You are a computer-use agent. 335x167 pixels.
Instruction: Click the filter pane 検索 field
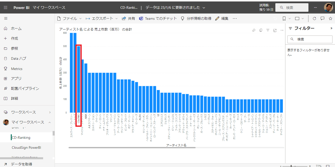click(310, 39)
